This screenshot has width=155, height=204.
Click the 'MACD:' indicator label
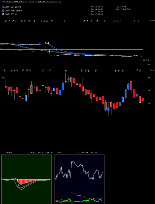(x=9, y=153)
